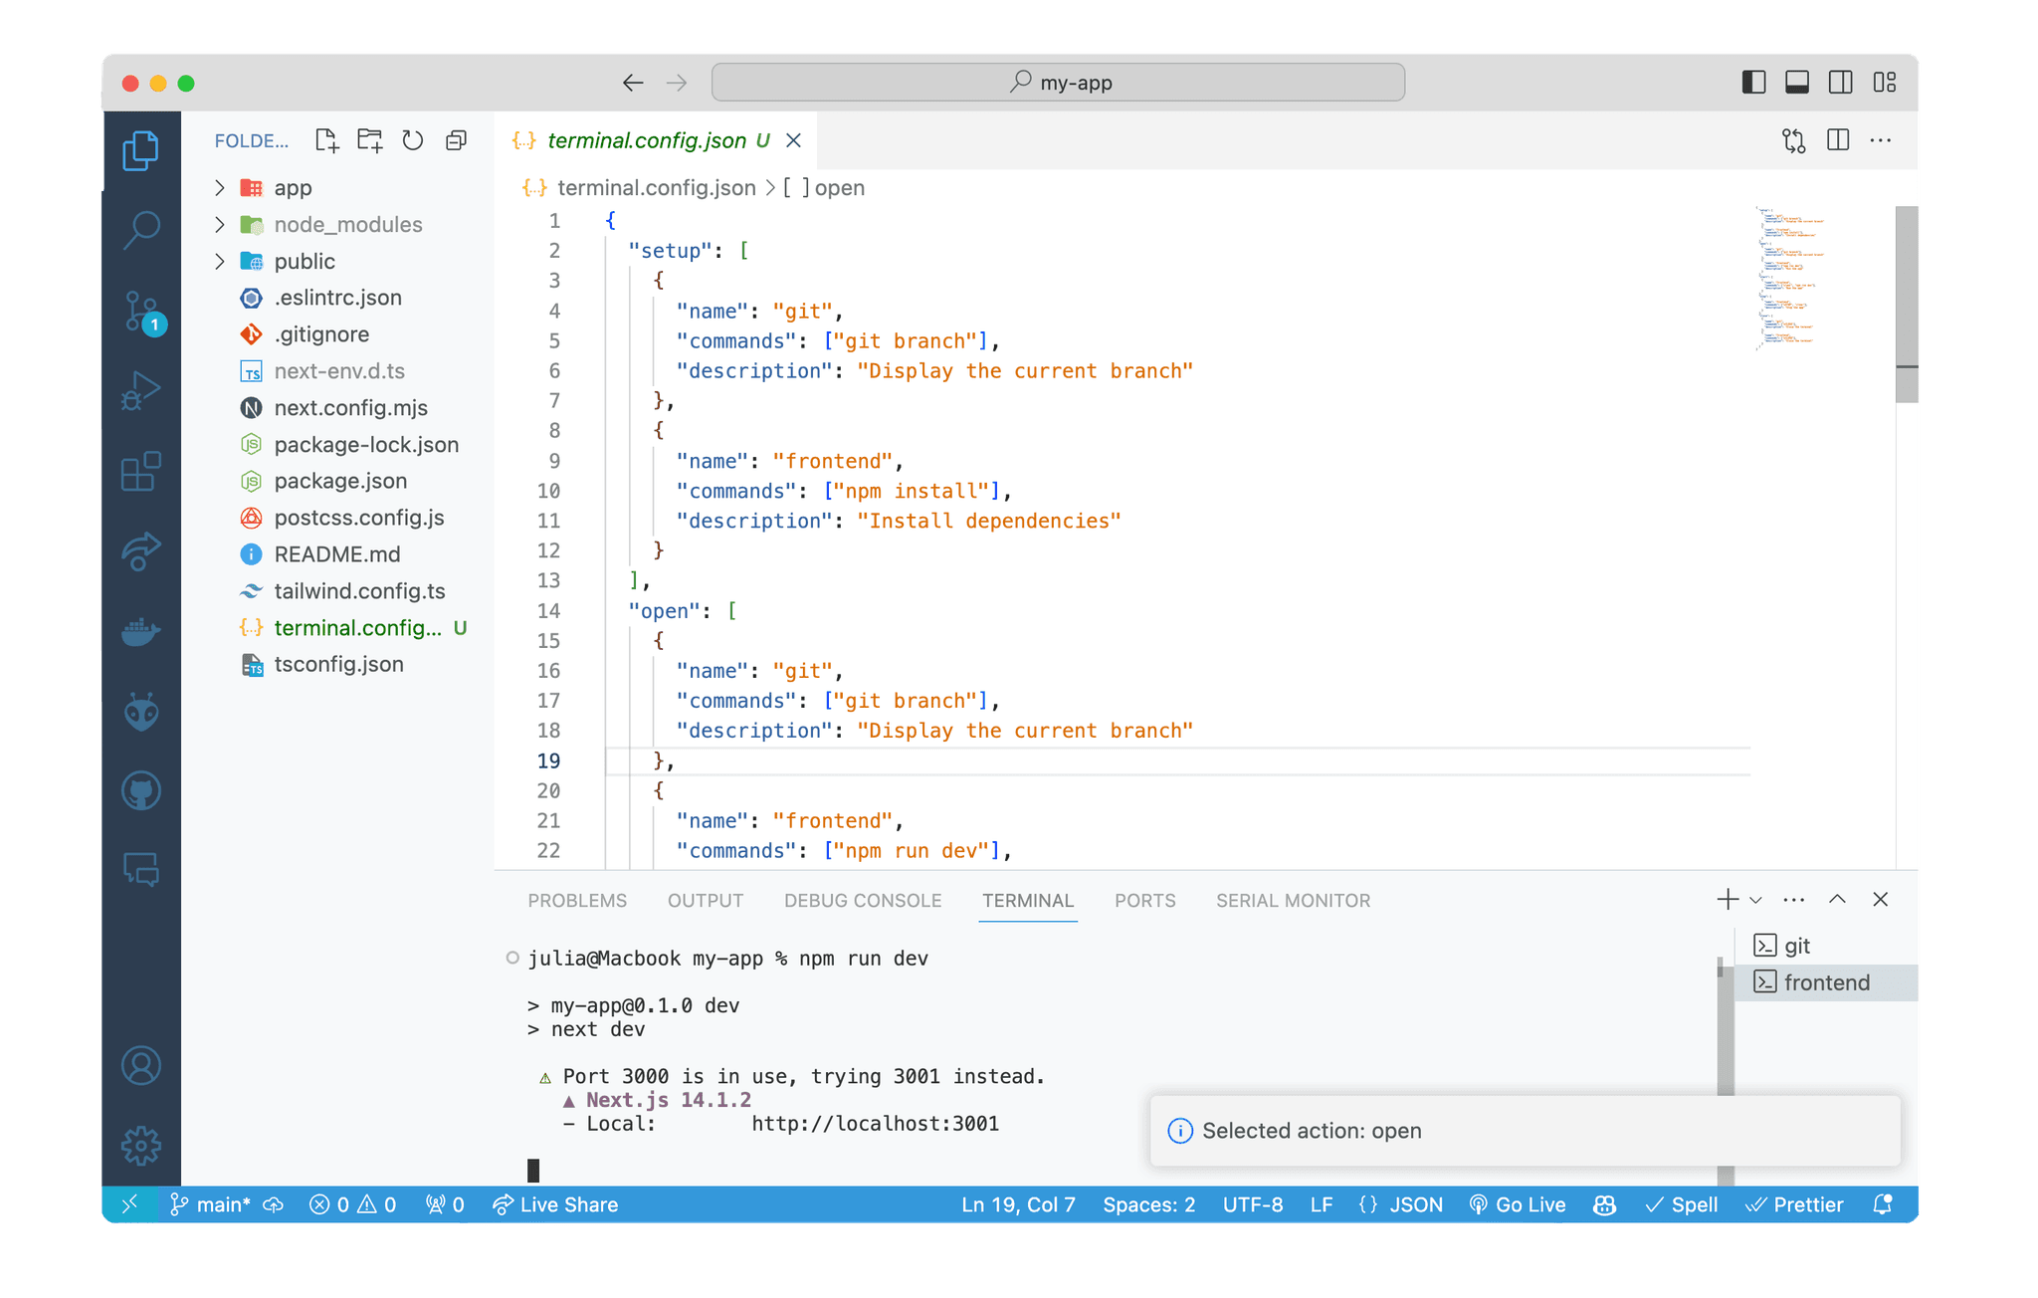
Task: Select the git terminal in list
Action: click(x=1826, y=946)
